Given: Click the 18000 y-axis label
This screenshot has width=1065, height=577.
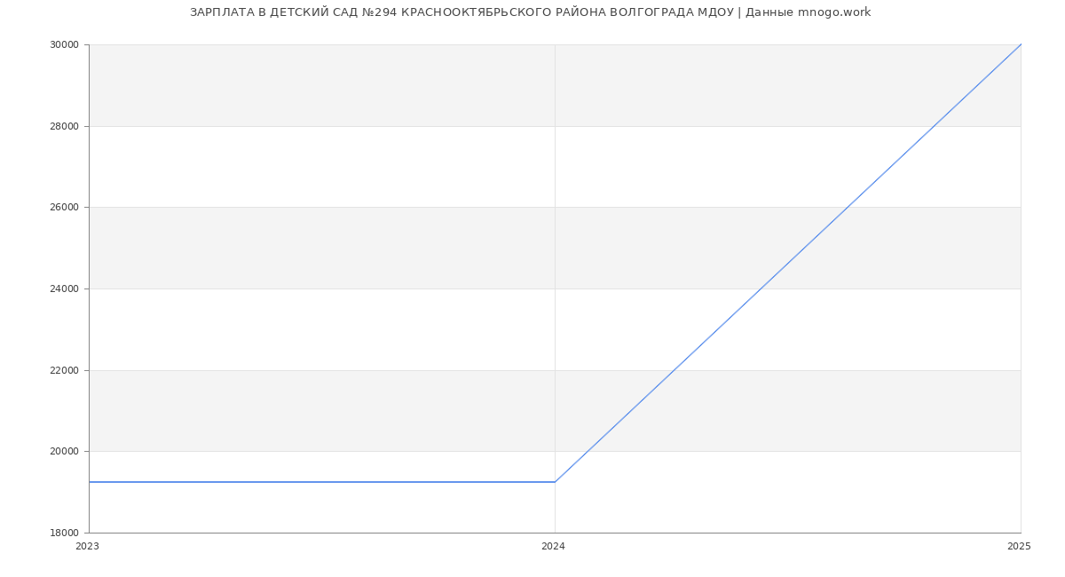Looking at the screenshot, I should coord(65,533).
